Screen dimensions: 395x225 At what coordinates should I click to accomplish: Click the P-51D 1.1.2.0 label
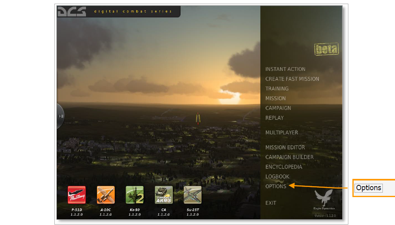(77, 212)
